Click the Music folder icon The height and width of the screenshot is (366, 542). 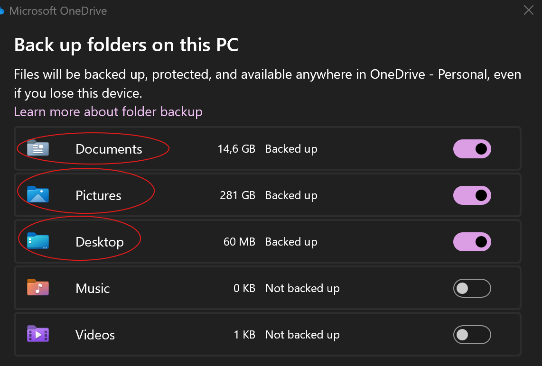[x=38, y=288]
